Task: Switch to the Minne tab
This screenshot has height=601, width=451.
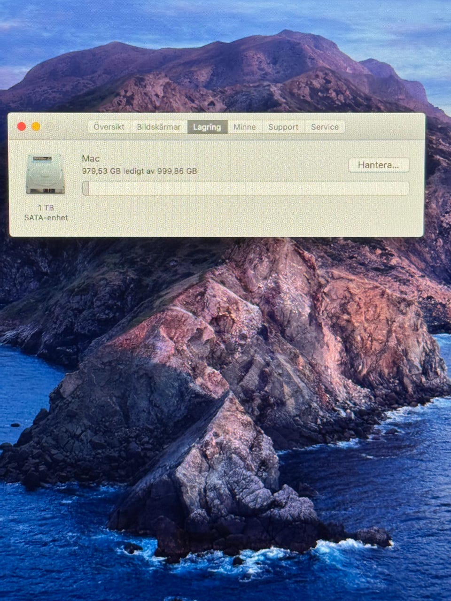Action: pos(245,127)
